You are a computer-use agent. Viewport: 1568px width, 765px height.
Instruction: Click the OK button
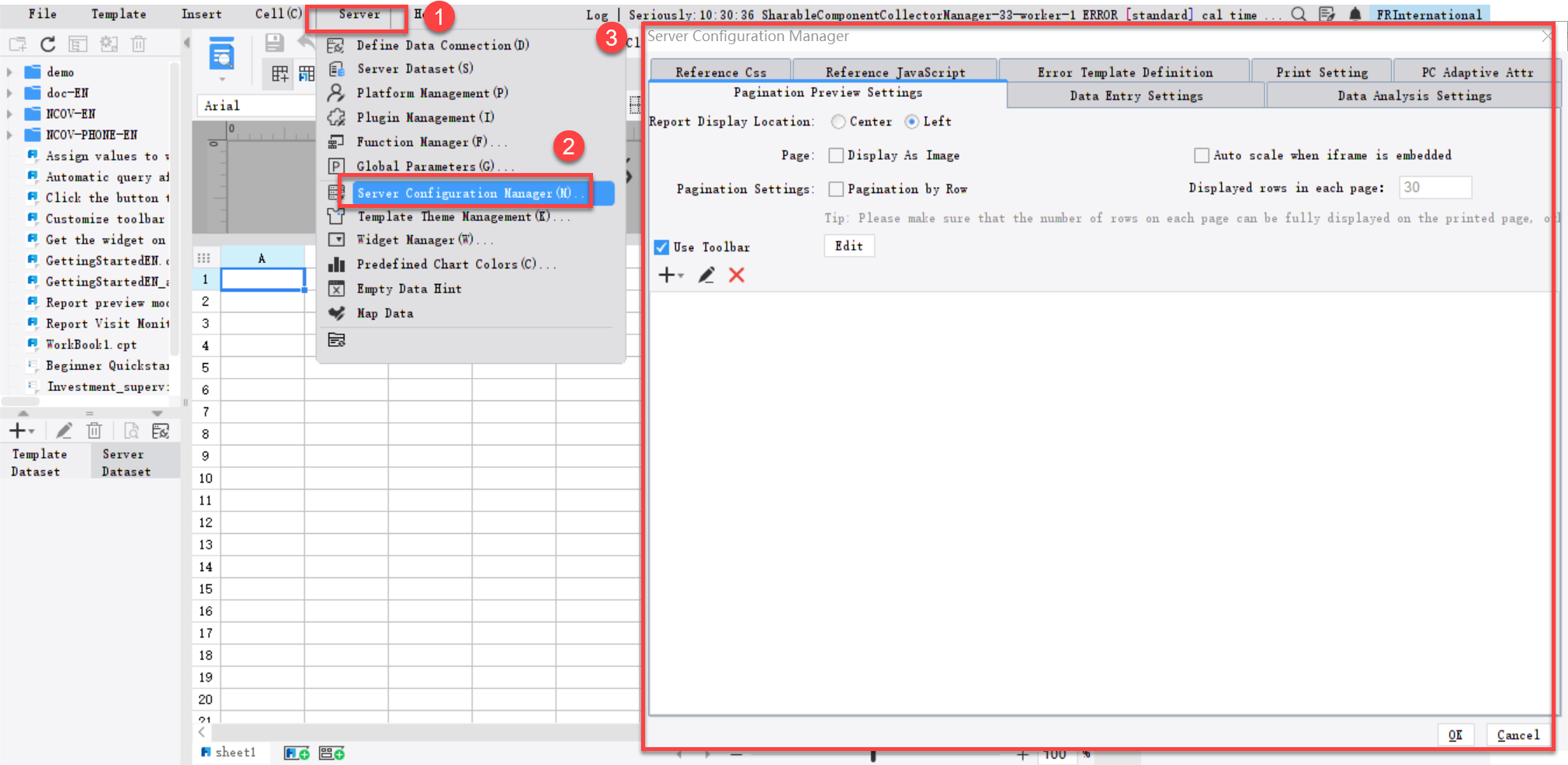[x=1455, y=735]
